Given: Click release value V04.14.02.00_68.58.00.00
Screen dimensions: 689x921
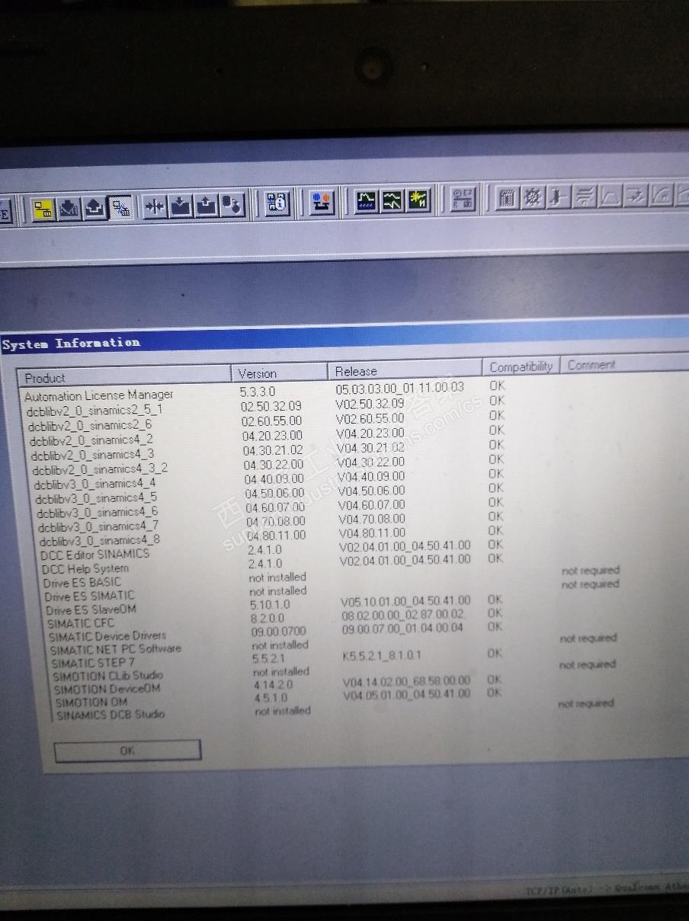Looking at the screenshot, I should [406, 681].
